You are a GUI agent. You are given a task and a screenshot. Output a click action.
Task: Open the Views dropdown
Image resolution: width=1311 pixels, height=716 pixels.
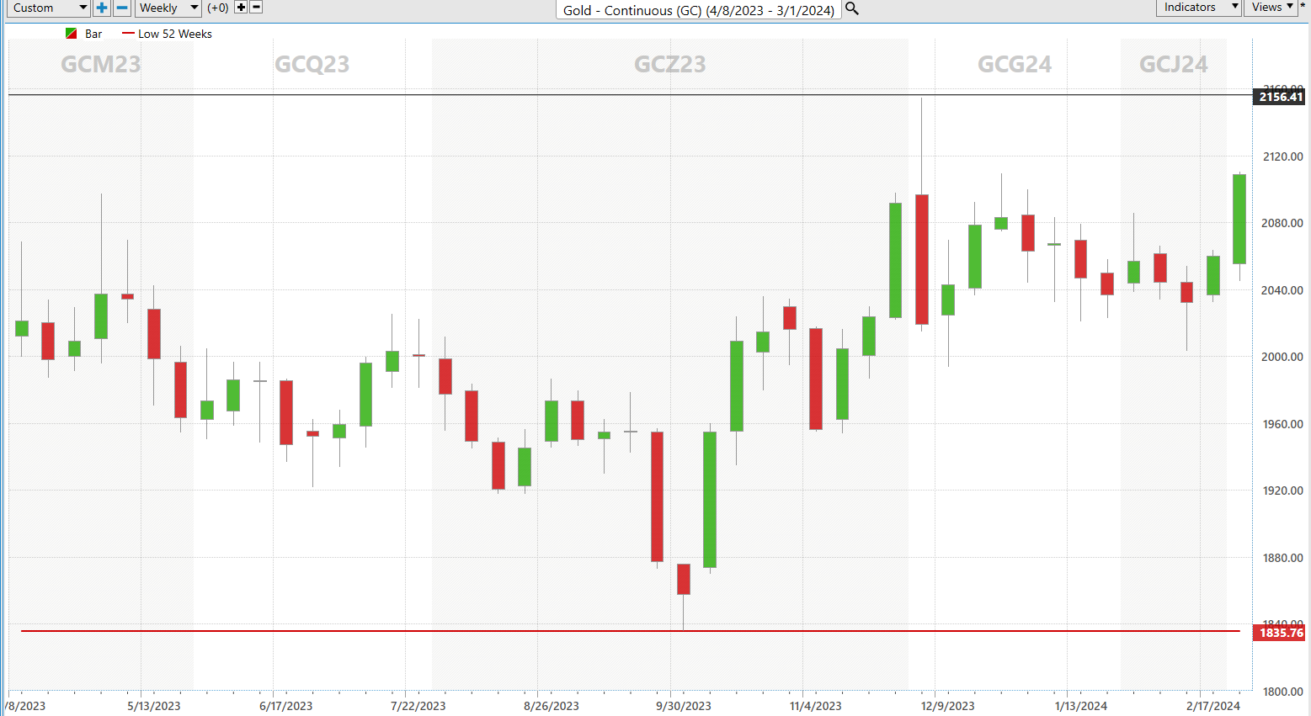[x=1271, y=8]
